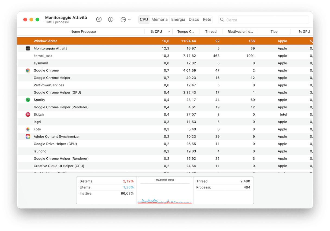
Task: Click the Adobe Content Synchronizer icon
Action: point(28,136)
